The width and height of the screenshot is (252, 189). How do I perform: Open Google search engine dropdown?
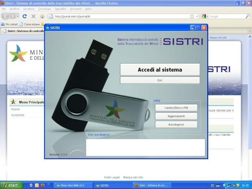tap(205, 16)
